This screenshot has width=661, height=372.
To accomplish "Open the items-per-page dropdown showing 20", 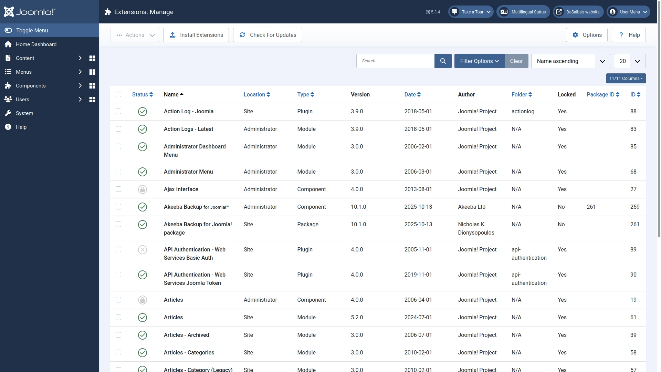I will (x=630, y=61).
